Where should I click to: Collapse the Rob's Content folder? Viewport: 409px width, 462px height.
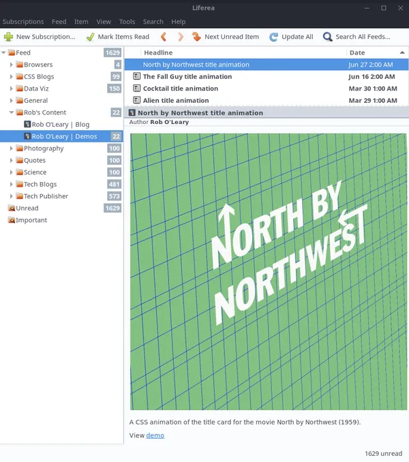[x=12, y=112]
